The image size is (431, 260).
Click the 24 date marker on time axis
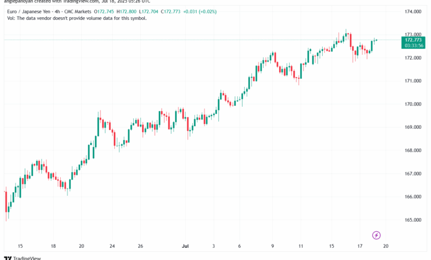pos(112,246)
